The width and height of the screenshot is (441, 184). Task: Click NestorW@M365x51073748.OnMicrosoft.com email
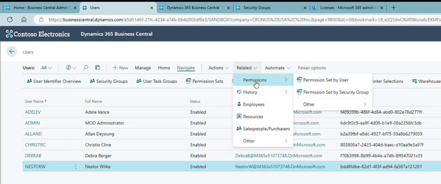coord(280,167)
